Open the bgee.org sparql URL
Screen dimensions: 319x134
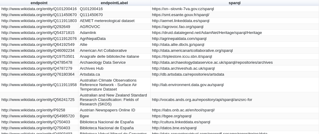click(172, 116)
